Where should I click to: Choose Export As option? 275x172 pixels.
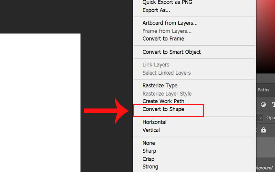click(156, 10)
